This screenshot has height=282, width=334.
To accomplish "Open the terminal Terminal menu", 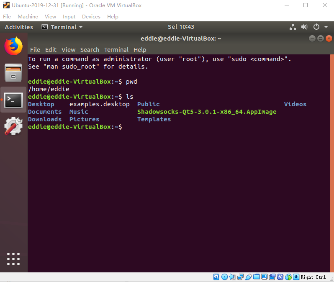I will click(116, 50).
